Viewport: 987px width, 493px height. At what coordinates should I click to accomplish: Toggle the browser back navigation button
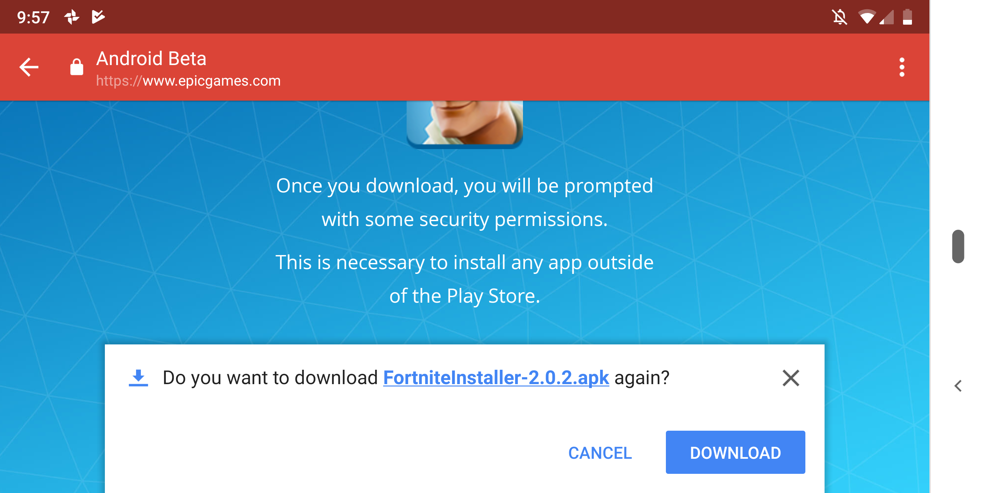pyautogui.click(x=29, y=67)
